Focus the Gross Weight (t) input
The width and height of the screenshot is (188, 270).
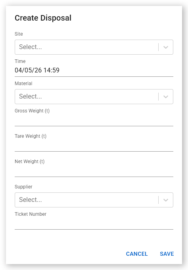tap(94, 120)
